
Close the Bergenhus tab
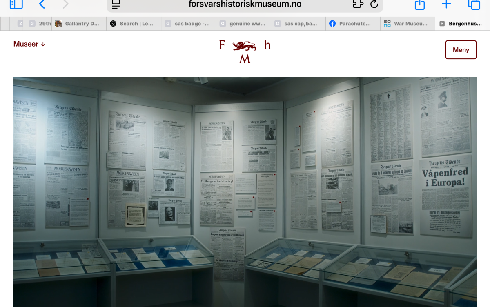(x=441, y=23)
